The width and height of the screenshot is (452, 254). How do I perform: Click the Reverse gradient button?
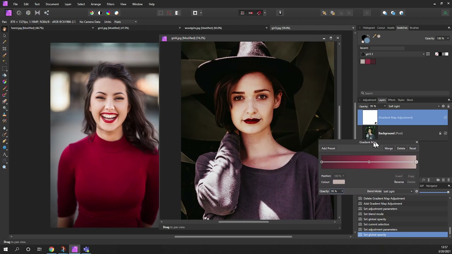399,182
